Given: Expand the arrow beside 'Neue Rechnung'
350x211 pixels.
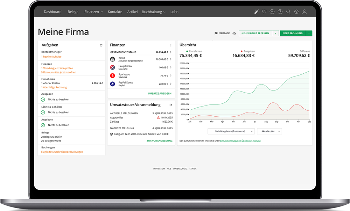Looking at the screenshot, I should coord(309,33).
